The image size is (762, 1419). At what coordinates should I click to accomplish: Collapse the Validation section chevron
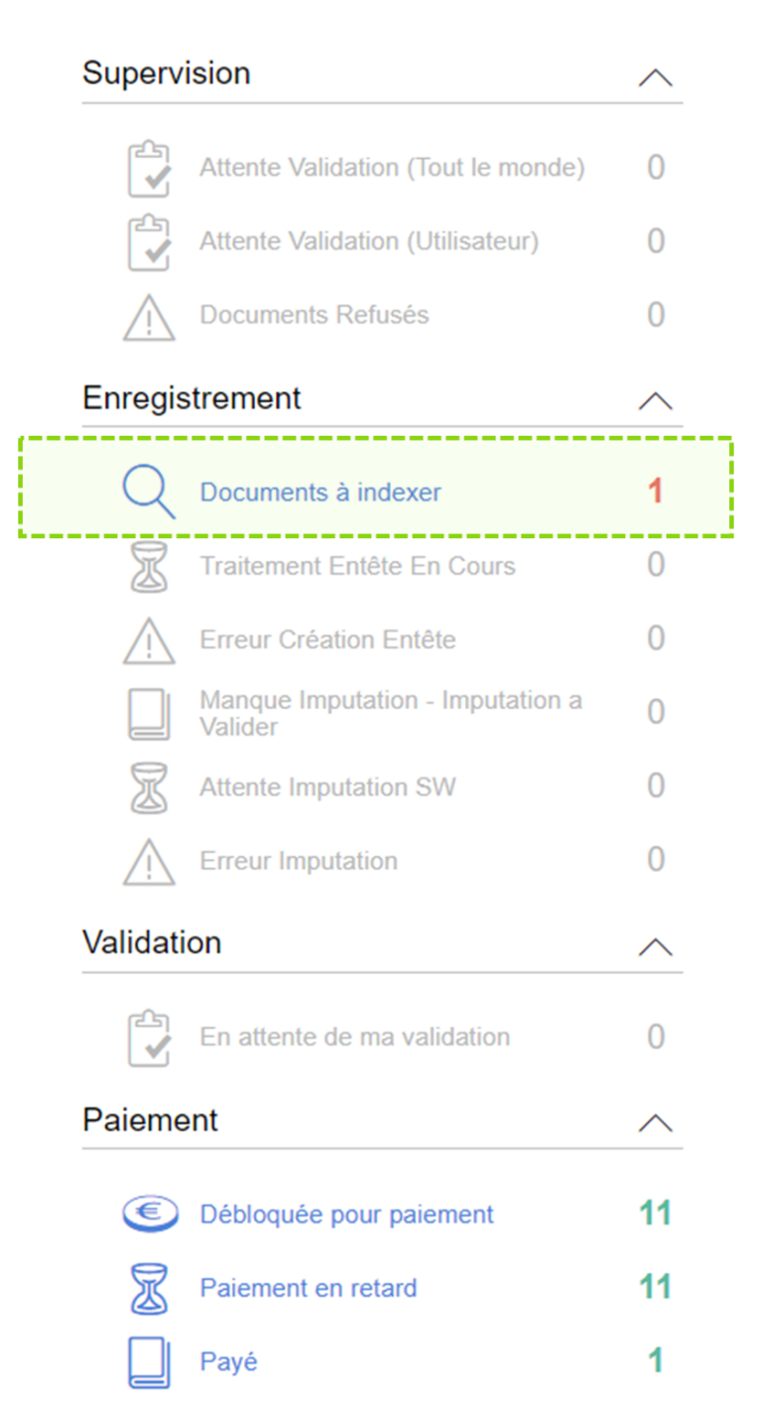click(x=655, y=946)
